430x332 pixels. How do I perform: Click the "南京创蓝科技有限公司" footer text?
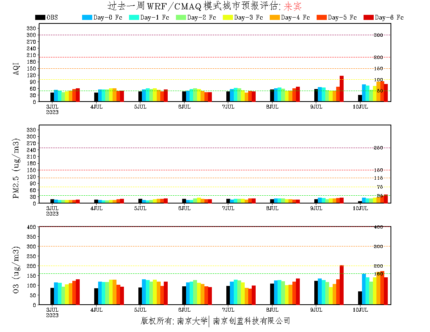(251, 321)
